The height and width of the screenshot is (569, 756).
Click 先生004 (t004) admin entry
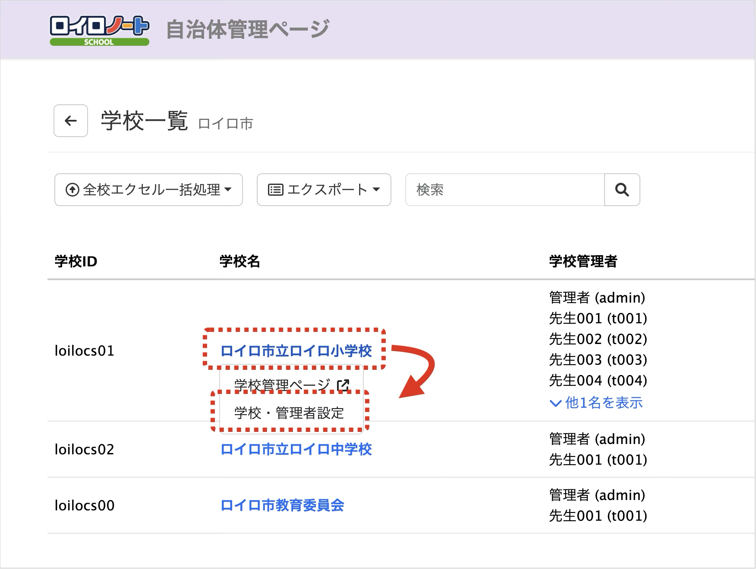point(598,380)
